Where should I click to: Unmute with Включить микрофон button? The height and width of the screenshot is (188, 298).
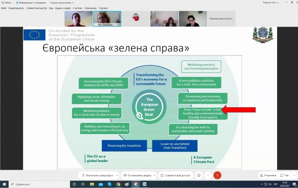(x=97, y=175)
